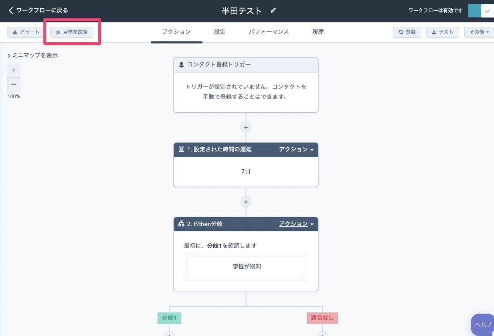Open the その他 dropdown menu
The height and width of the screenshot is (336, 494).
coord(479,32)
